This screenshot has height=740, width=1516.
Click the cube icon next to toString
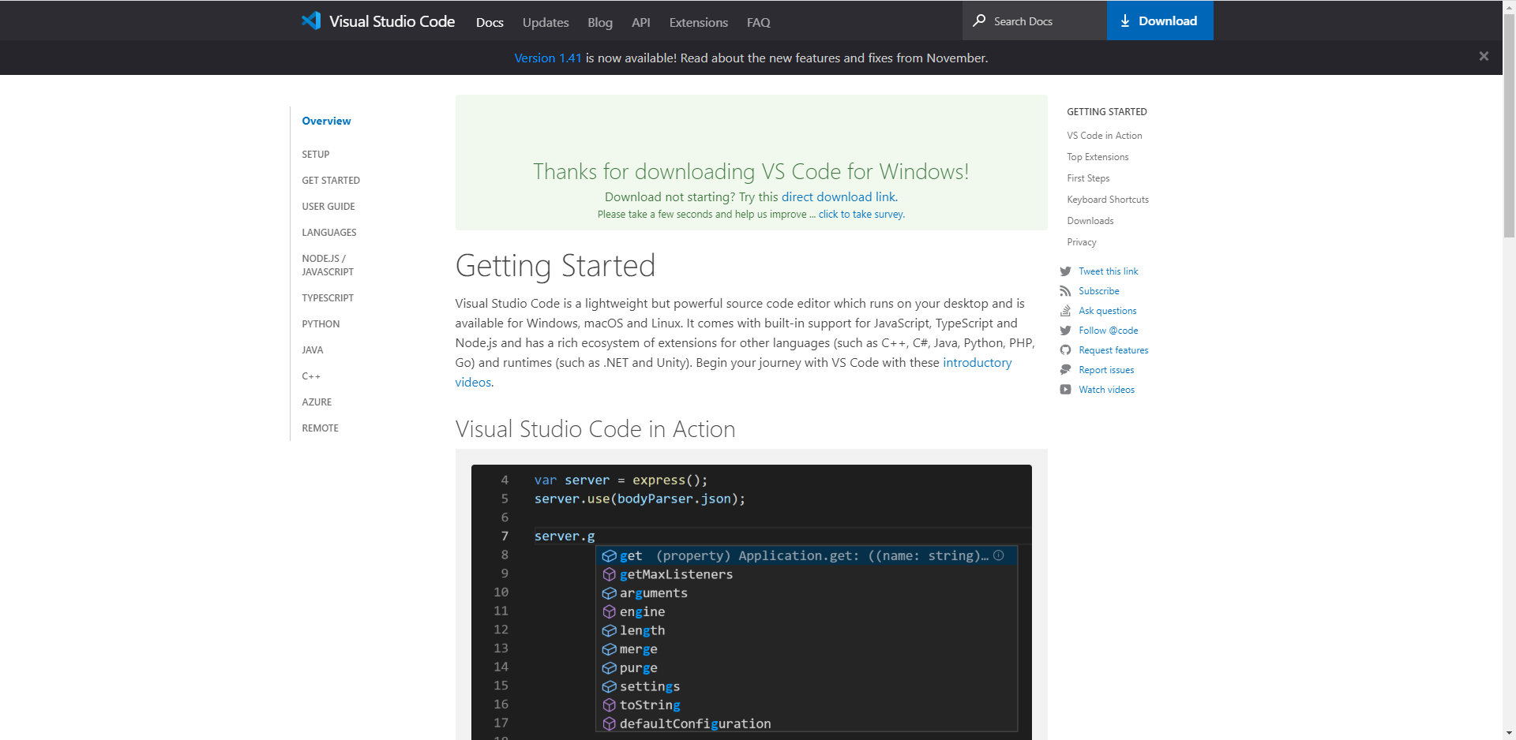tap(609, 705)
